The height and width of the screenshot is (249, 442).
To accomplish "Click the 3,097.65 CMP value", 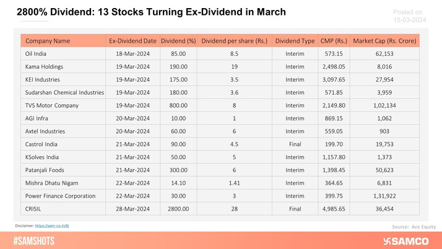I will click(x=334, y=79).
